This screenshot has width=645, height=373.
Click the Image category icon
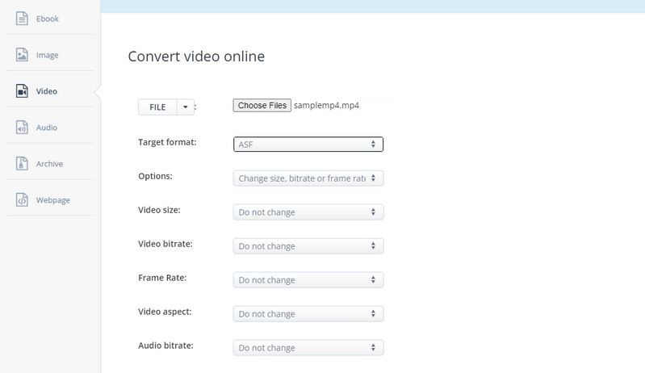point(22,55)
